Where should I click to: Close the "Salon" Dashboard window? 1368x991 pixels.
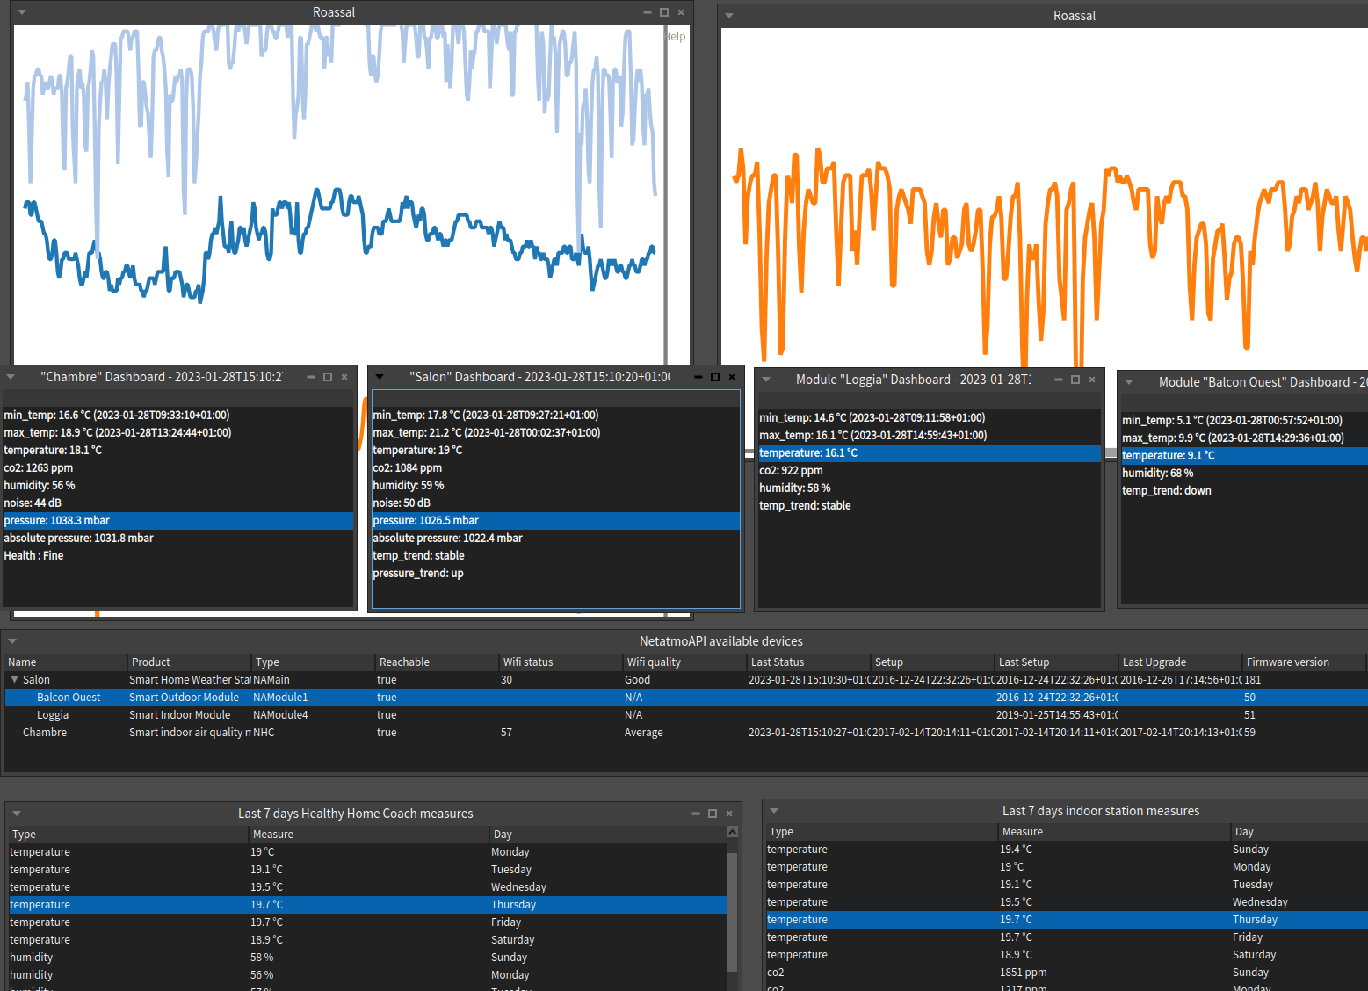tap(732, 377)
